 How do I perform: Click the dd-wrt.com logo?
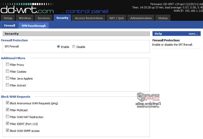27,10
